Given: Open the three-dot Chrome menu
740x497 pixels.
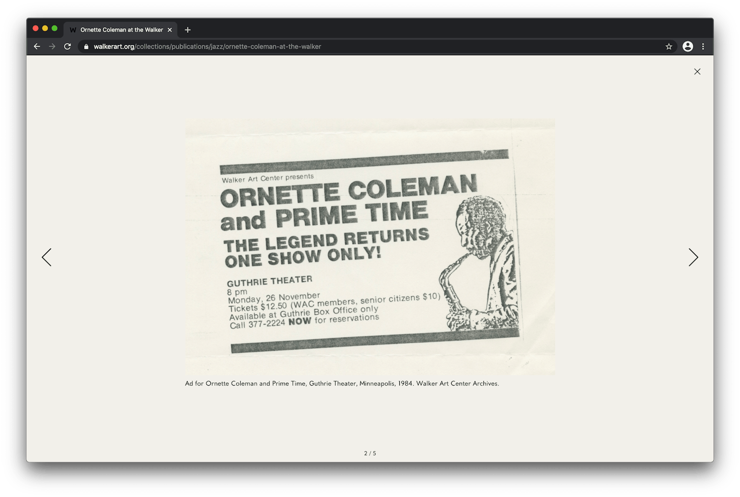Looking at the screenshot, I should [703, 46].
